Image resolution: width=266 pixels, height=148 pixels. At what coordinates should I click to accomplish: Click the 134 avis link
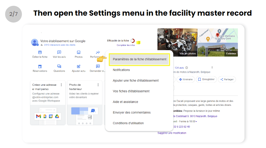click(179, 68)
